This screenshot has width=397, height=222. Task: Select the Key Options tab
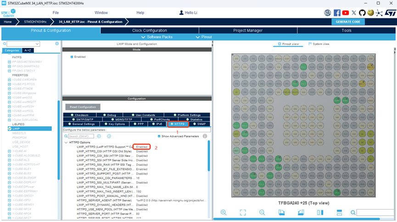[115, 124]
